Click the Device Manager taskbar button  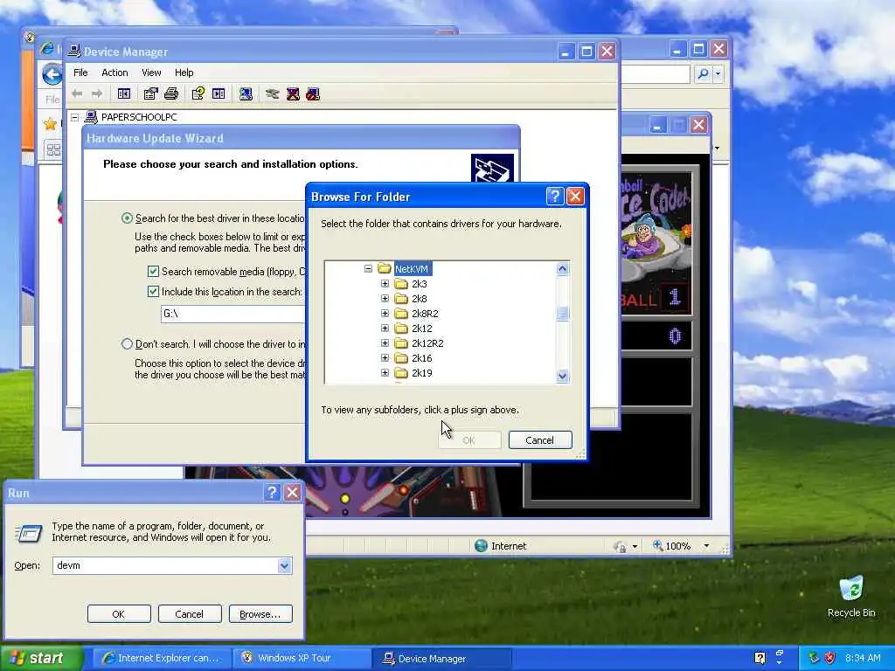[x=441, y=659]
